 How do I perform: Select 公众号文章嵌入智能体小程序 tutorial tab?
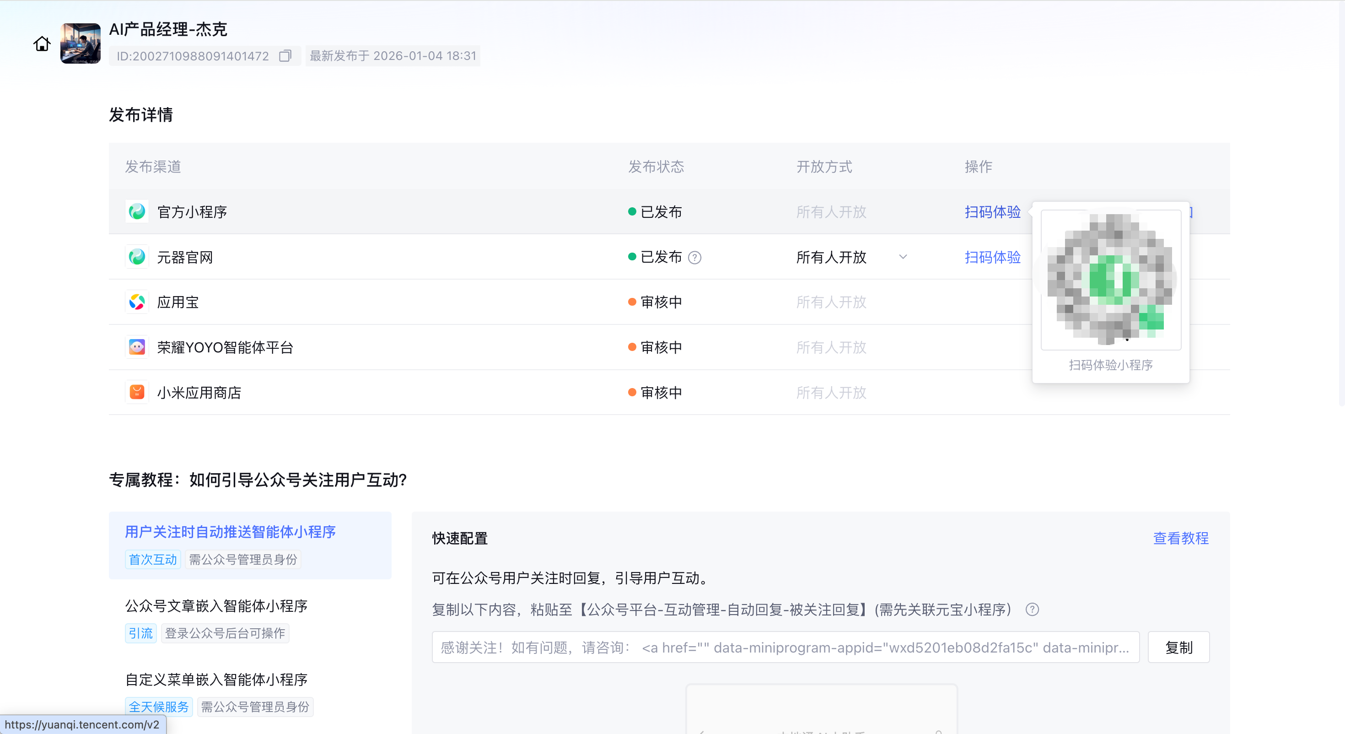[x=216, y=606]
